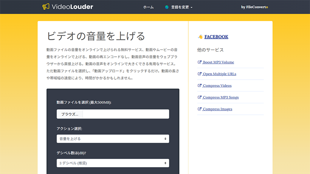Image resolution: width=310 pixels, height=174 pixels.
Task: Click external-link icon beside Compress MP3 Songs
Action: 200,97
